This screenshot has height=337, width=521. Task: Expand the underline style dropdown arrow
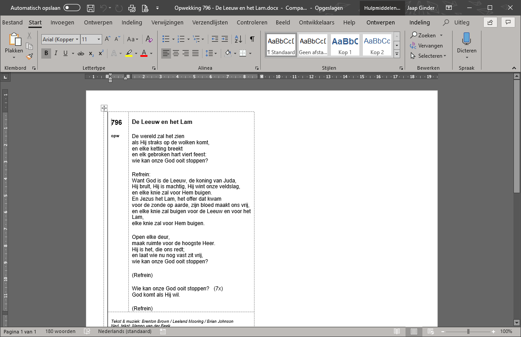click(73, 53)
